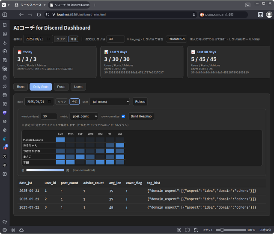Screen dimensions: 274x234
Task: Click the browser reload page icon
Action: coord(39,15)
